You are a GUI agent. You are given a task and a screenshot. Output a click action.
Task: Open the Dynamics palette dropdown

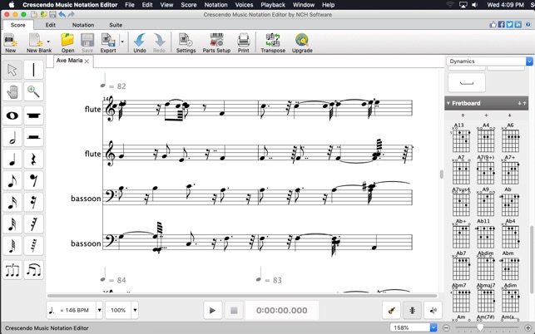pyautogui.click(x=529, y=61)
